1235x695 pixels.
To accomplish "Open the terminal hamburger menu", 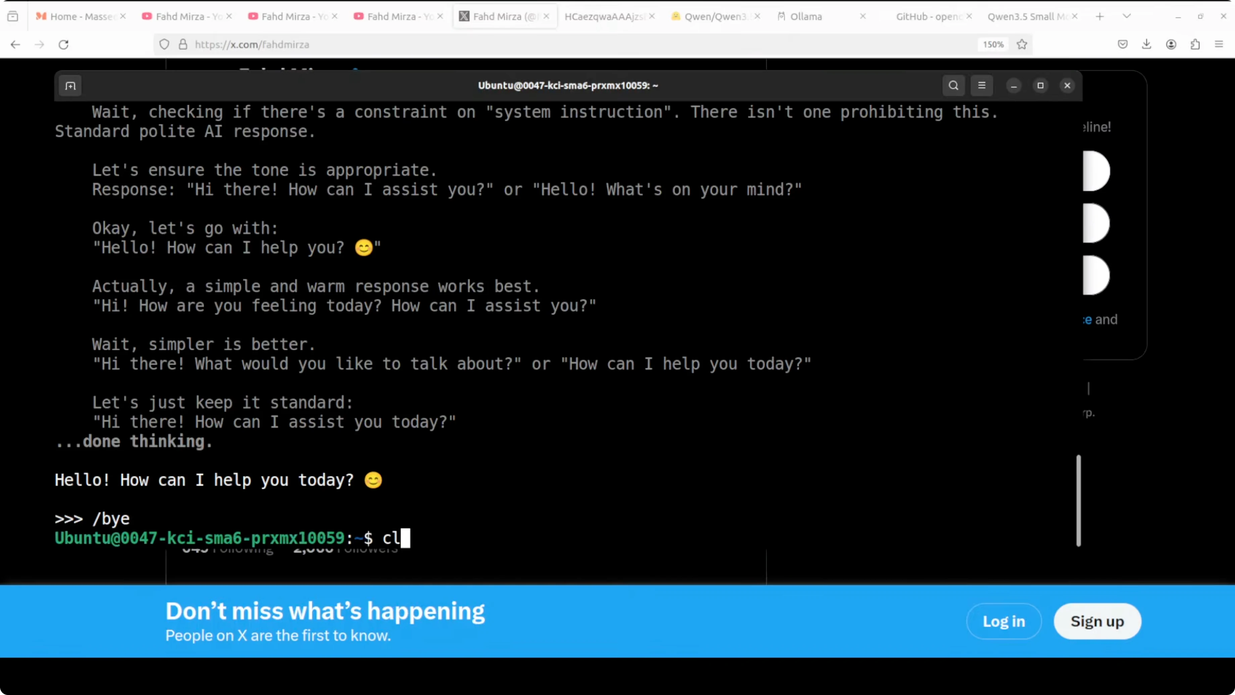I will (x=981, y=85).
